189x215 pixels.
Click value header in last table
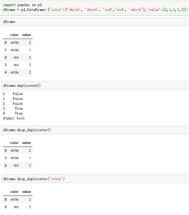point(26,192)
